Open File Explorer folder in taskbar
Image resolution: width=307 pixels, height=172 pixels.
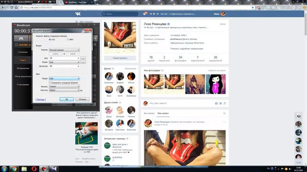click(x=24, y=169)
